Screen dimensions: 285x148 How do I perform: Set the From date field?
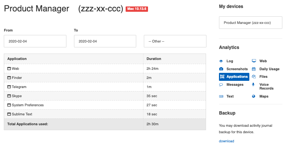(x=35, y=41)
